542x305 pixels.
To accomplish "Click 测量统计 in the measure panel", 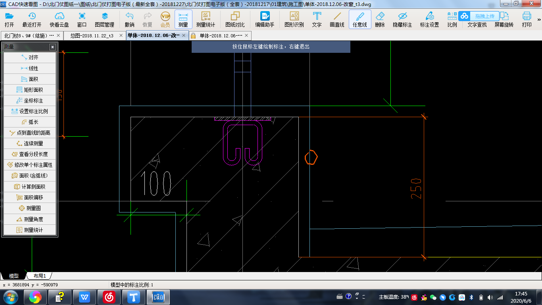I will tap(30, 230).
